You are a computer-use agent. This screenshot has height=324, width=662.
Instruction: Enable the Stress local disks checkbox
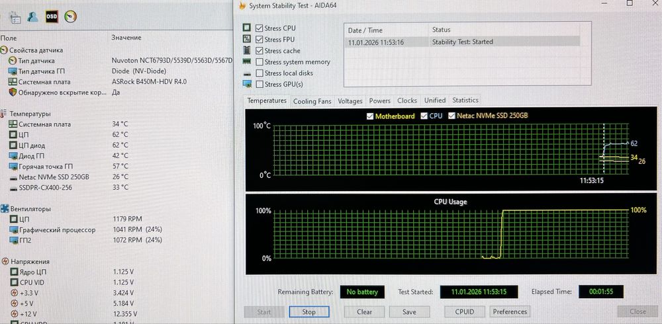tap(260, 73)
